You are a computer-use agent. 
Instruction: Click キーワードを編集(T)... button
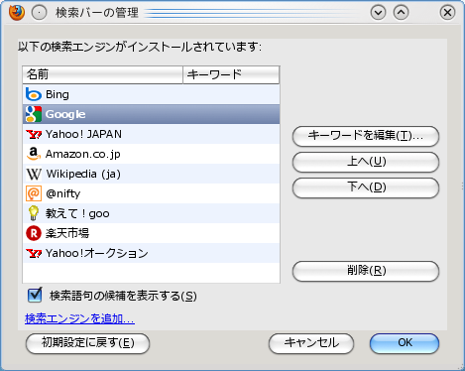[x=366, y=136]
